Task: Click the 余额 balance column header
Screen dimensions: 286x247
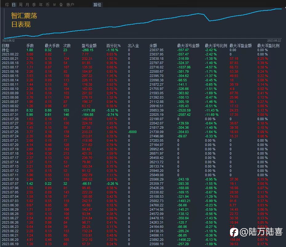Action: click(x=153, y=46)
